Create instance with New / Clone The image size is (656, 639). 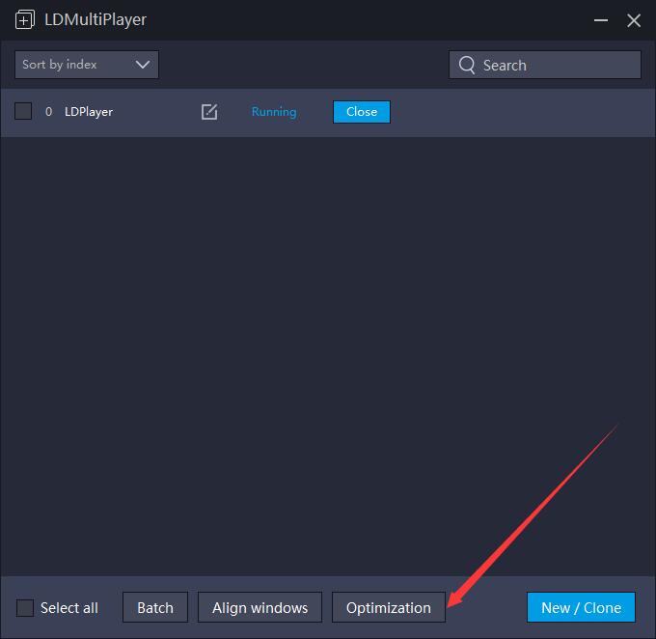click(581, 607)
